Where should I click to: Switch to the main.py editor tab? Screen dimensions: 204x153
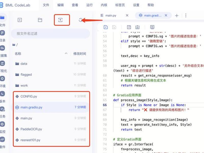[111, 16]
